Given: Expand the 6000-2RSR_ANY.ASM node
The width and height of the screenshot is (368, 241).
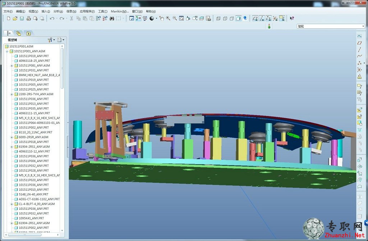Looking at the screenshot, I should point(11,137).
